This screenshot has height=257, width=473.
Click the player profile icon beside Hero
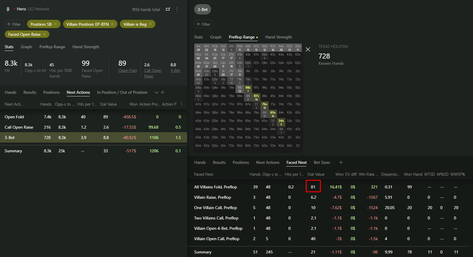8,9
